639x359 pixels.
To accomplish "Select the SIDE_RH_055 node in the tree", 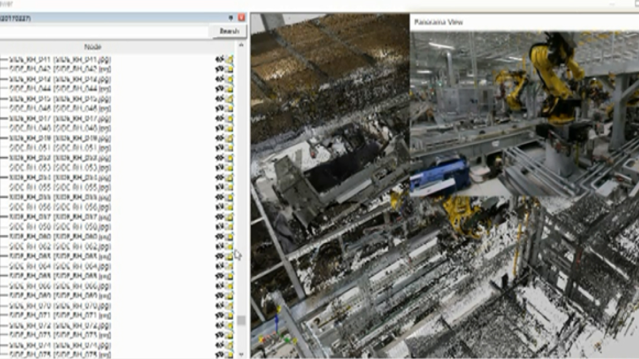I will (59, 187).
